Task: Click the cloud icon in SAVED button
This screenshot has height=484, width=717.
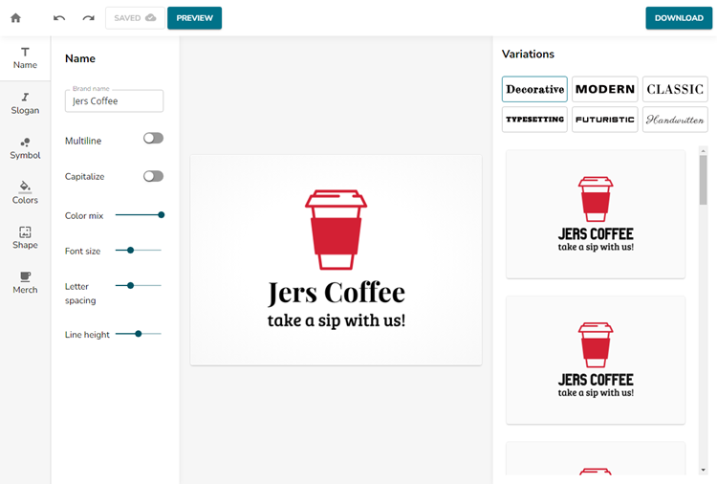Action: click(150, 18)
